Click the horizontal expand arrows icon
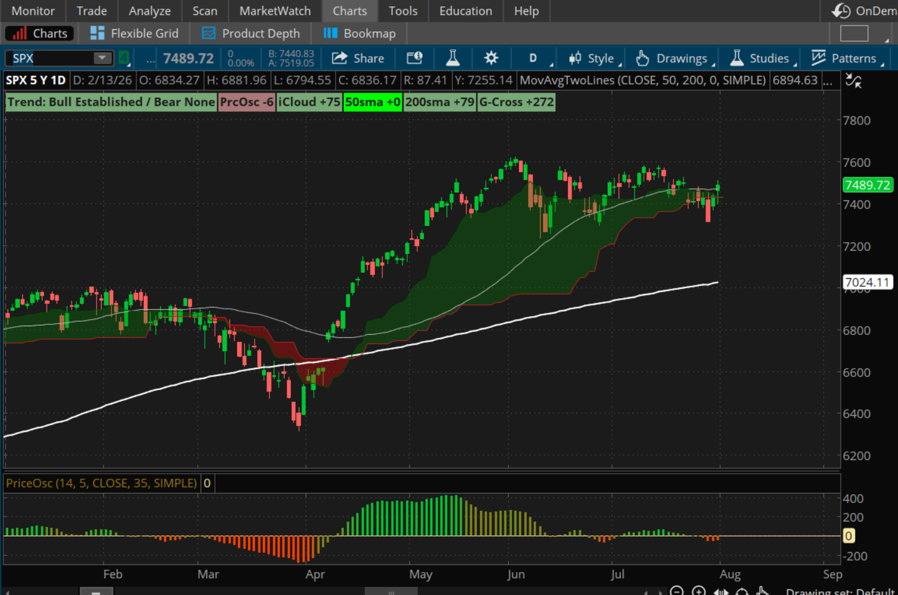 [x=721, y=591]
